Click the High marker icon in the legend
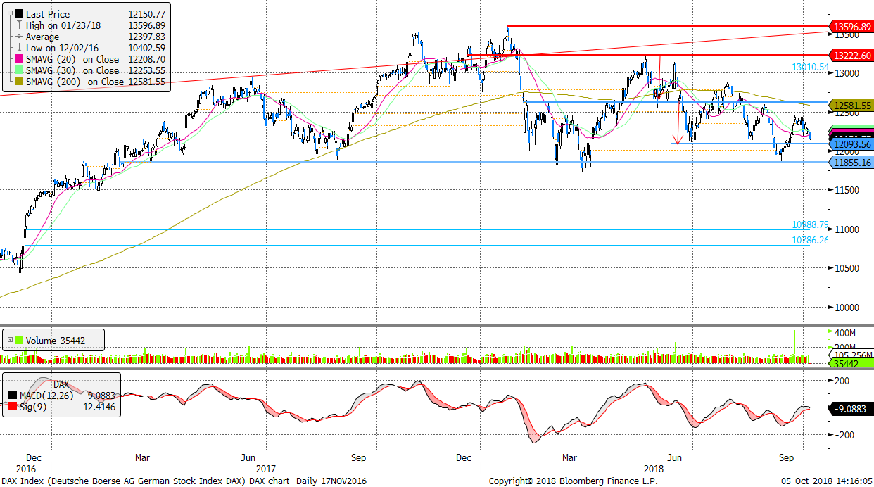The width and height of the screenshot is (874, 487). tap(20, 25)
